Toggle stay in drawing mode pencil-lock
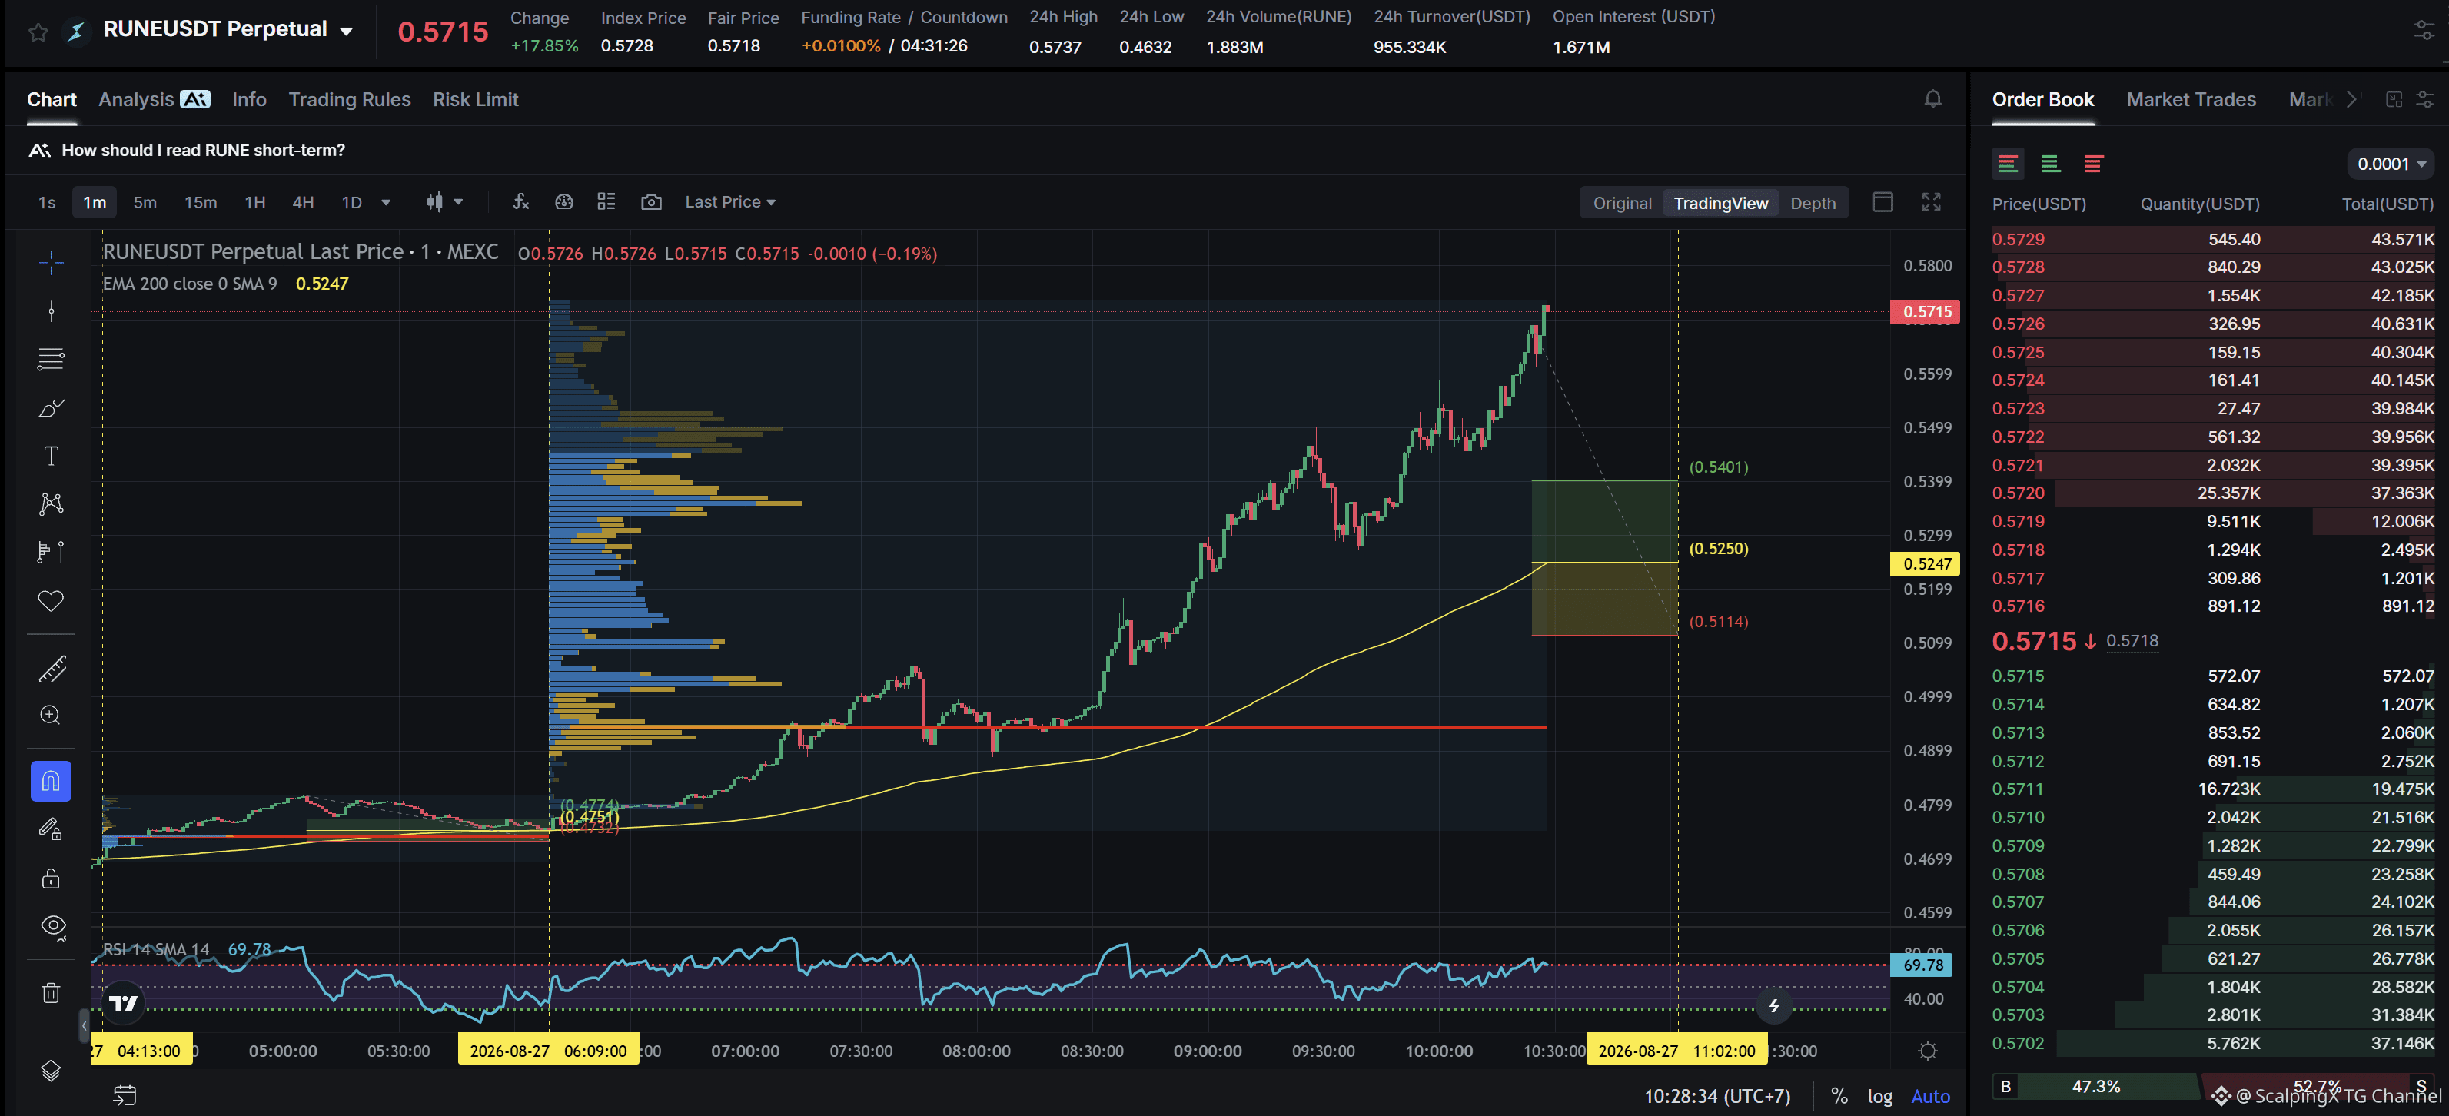The image size is (2449, 1116). [52, 830]
